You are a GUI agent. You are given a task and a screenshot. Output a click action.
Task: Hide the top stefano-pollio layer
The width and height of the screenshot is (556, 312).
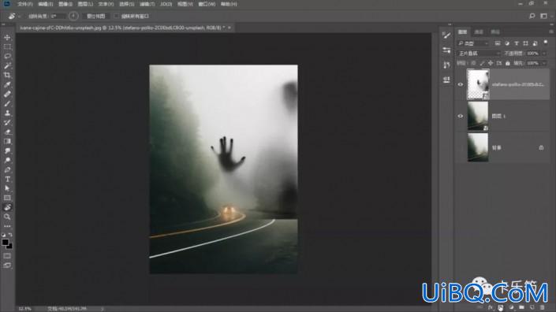pos(461,84)
